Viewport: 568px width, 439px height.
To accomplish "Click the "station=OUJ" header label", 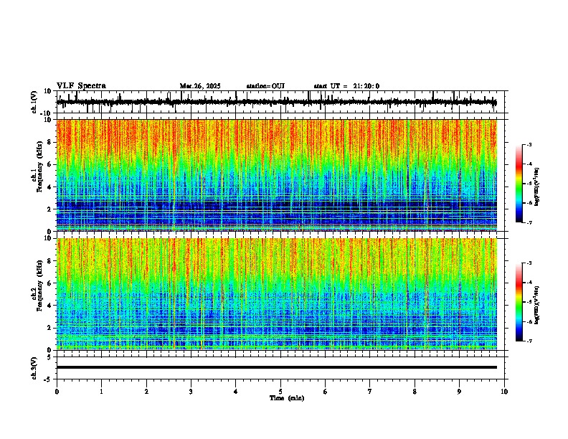I will pos(265,86).
